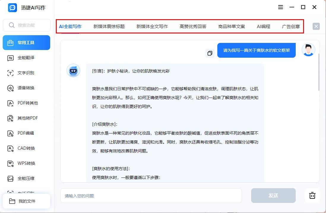Viewport: 326px width, 213px height.
Task: Open the 新媒体全文写作 tab
Action: coord(152,27)
